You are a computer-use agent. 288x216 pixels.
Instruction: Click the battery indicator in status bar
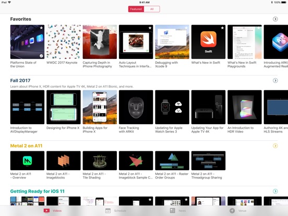[x=284, y=2]
